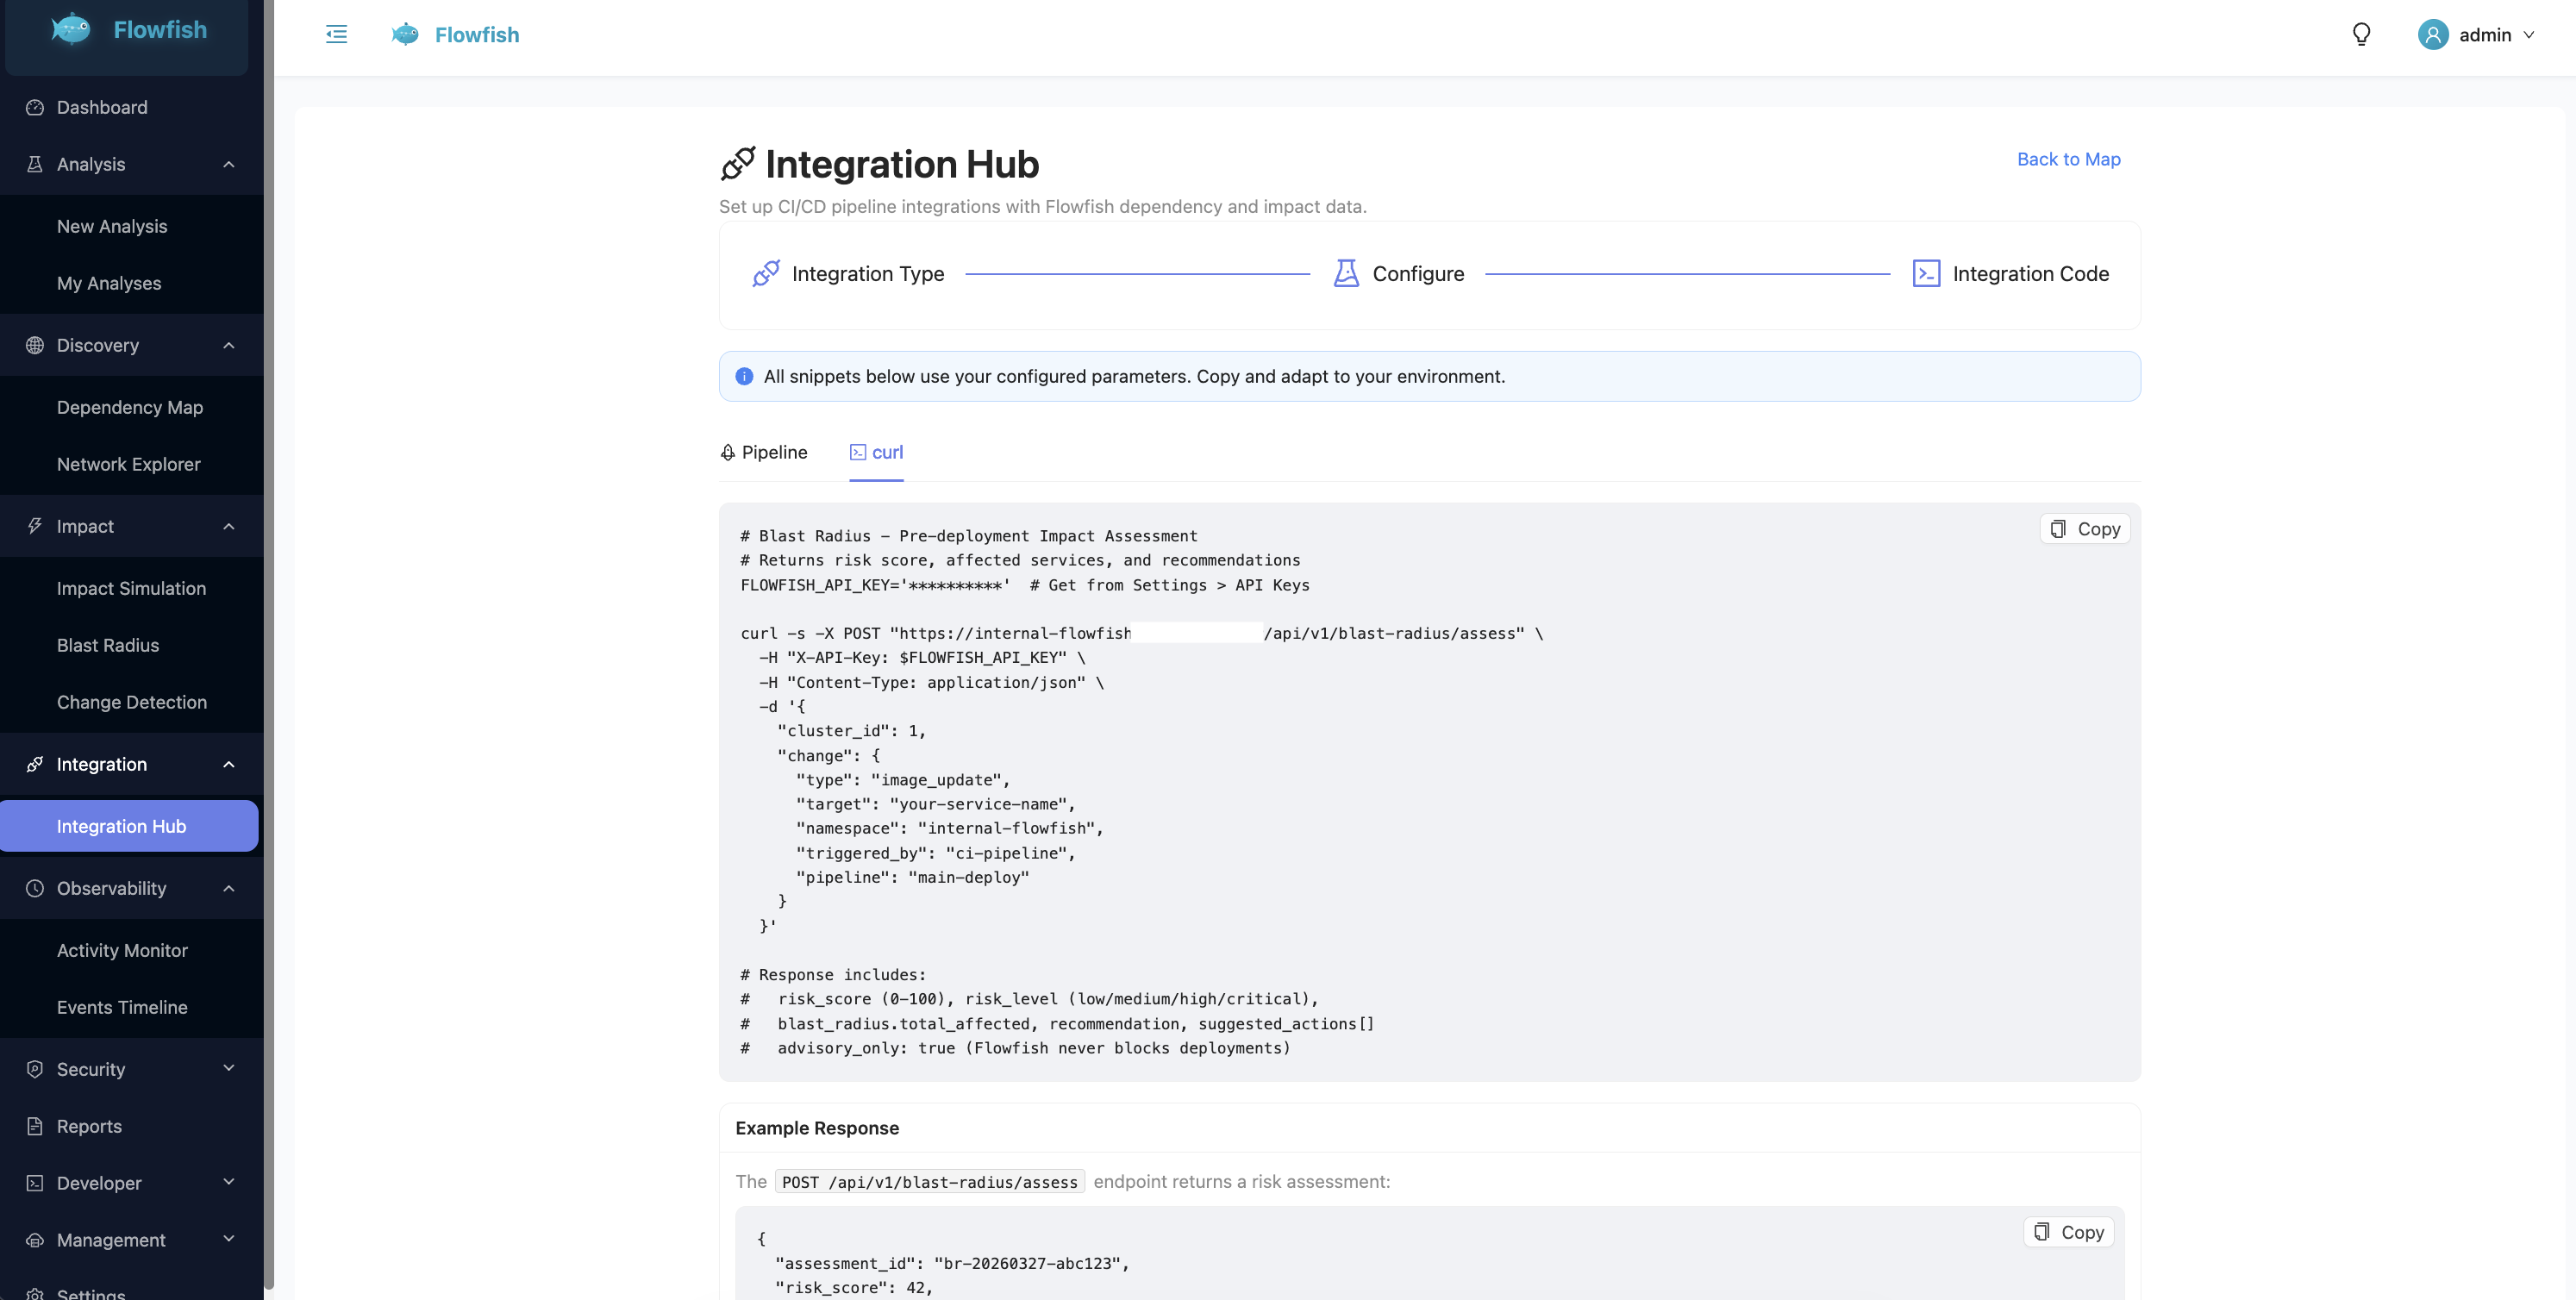Copy the curl snippet code
This screenshot has width=2576, height=1300.
click(2084, 529)
